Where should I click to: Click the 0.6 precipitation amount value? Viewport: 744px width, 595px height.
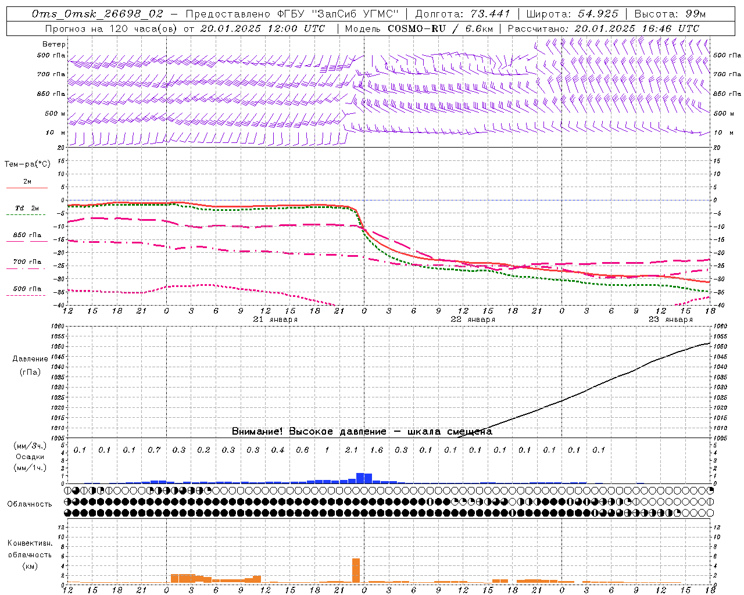pos(302,450)
